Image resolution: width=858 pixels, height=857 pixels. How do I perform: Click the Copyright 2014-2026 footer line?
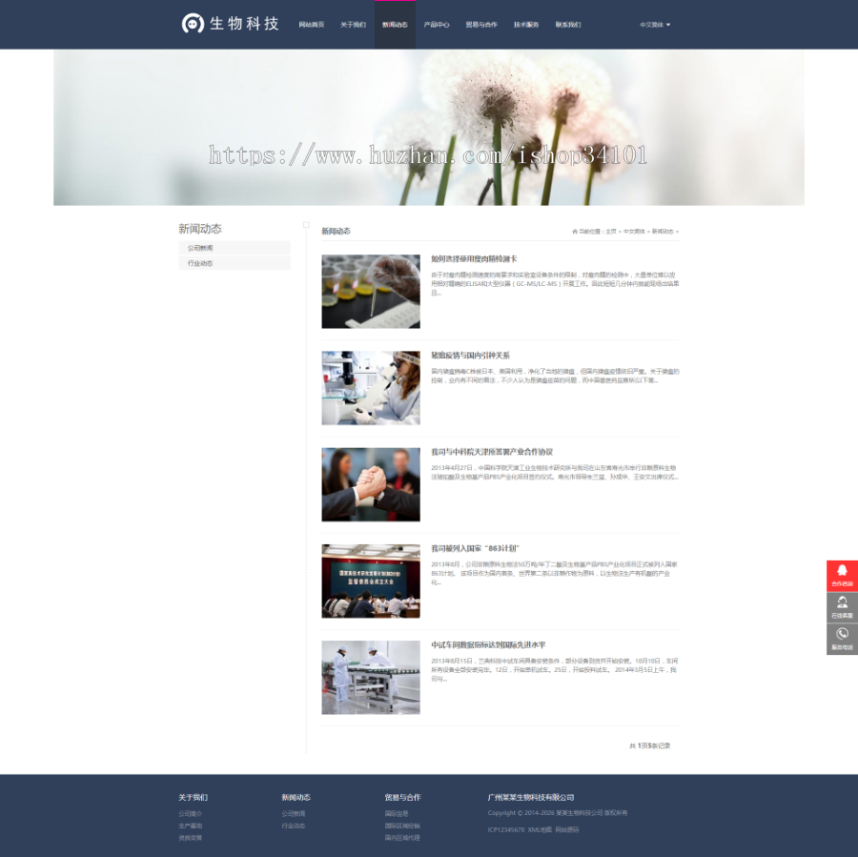tap(558, 813)
